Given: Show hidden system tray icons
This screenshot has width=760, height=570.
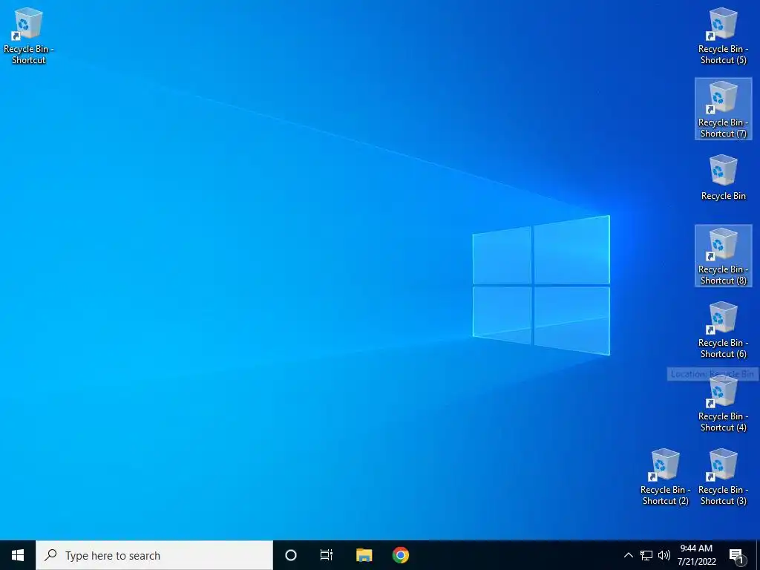Looking at the screenshot, I should pyautogui.click(x=628, y=555).
